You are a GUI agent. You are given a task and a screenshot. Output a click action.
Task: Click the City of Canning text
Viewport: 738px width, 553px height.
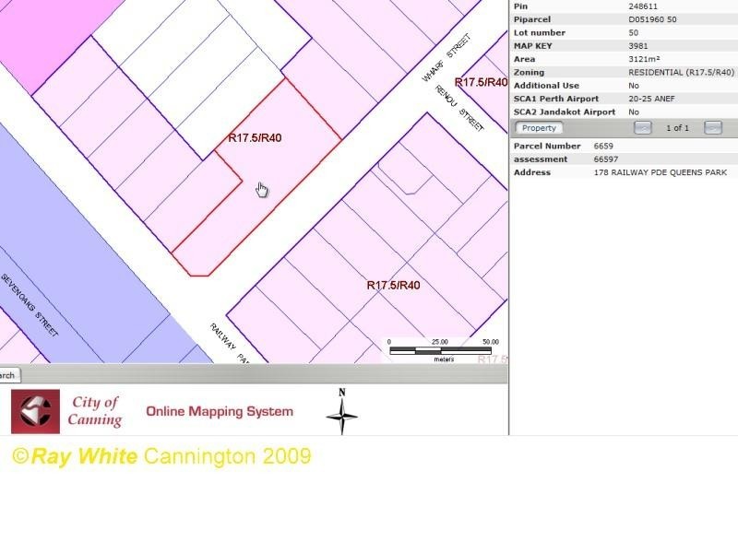[95, 411]
